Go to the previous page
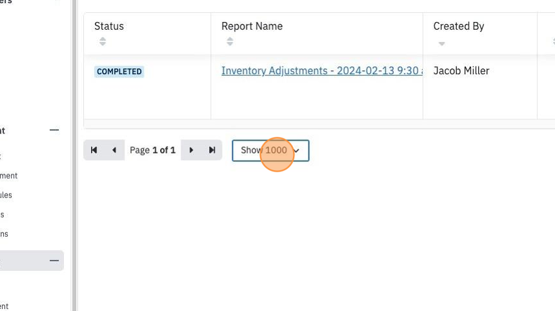The height and width of the screenshot is (311, 555). [x=114, y=150]
